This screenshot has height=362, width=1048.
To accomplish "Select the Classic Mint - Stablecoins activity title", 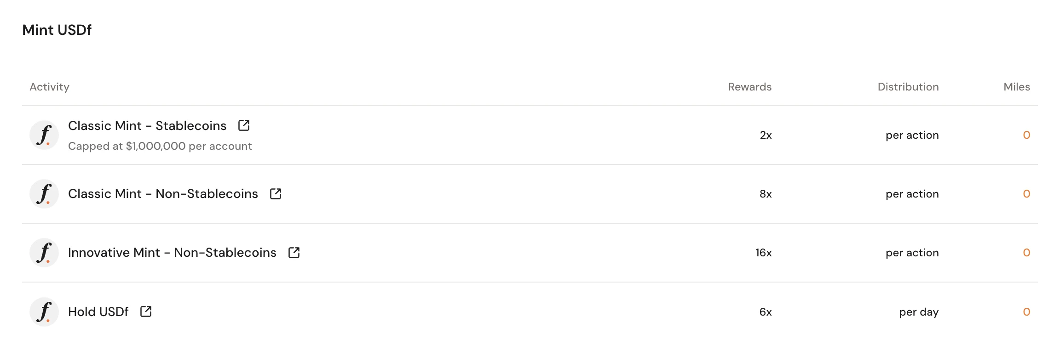I will coord(147,125).
